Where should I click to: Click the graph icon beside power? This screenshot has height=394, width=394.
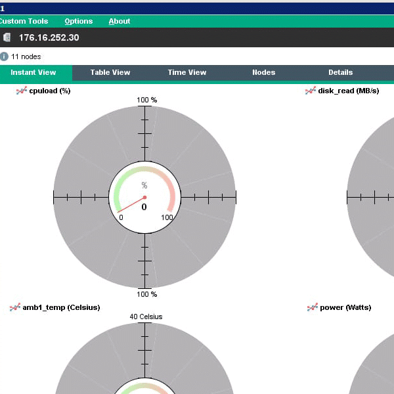point(312,307)
